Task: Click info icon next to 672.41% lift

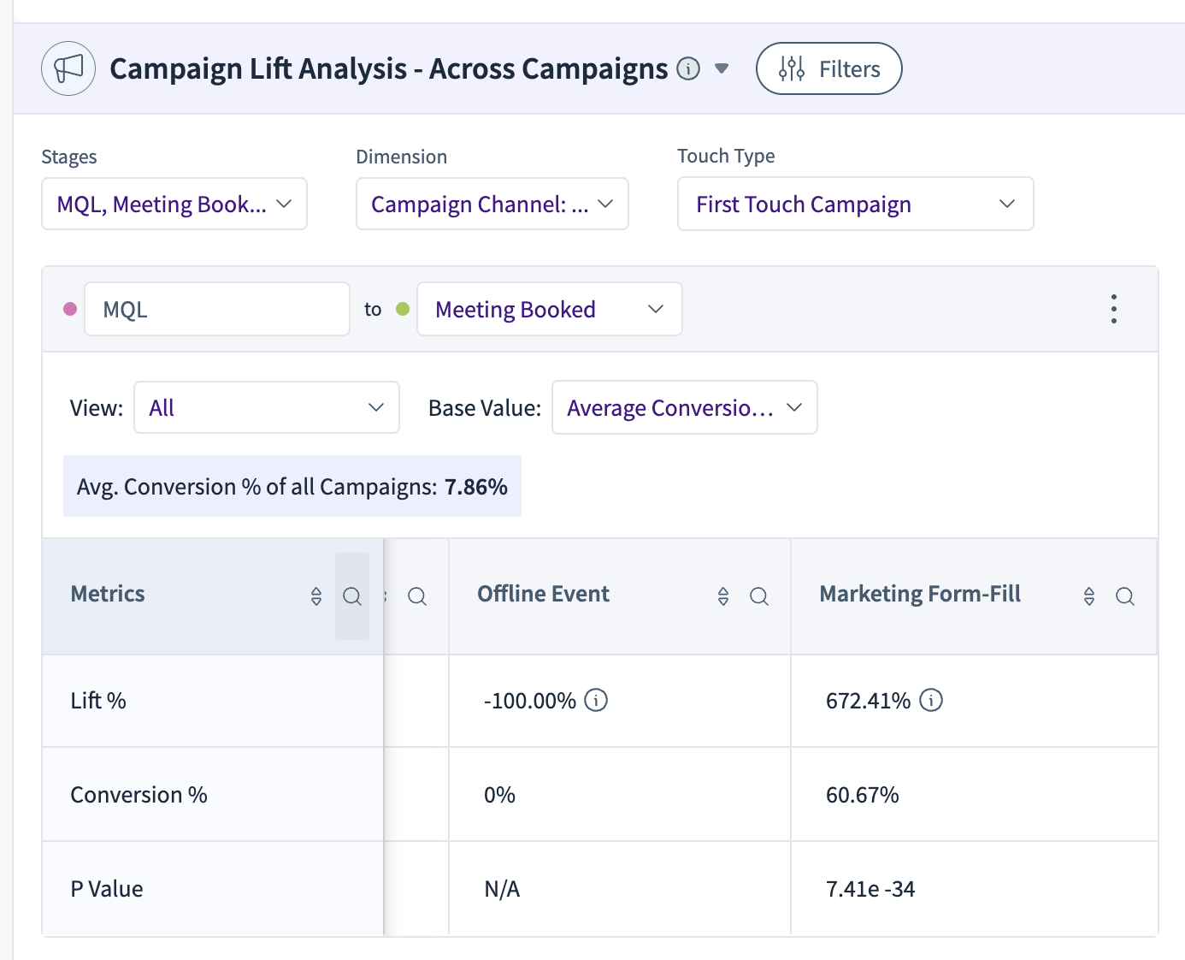Action: 931,700
